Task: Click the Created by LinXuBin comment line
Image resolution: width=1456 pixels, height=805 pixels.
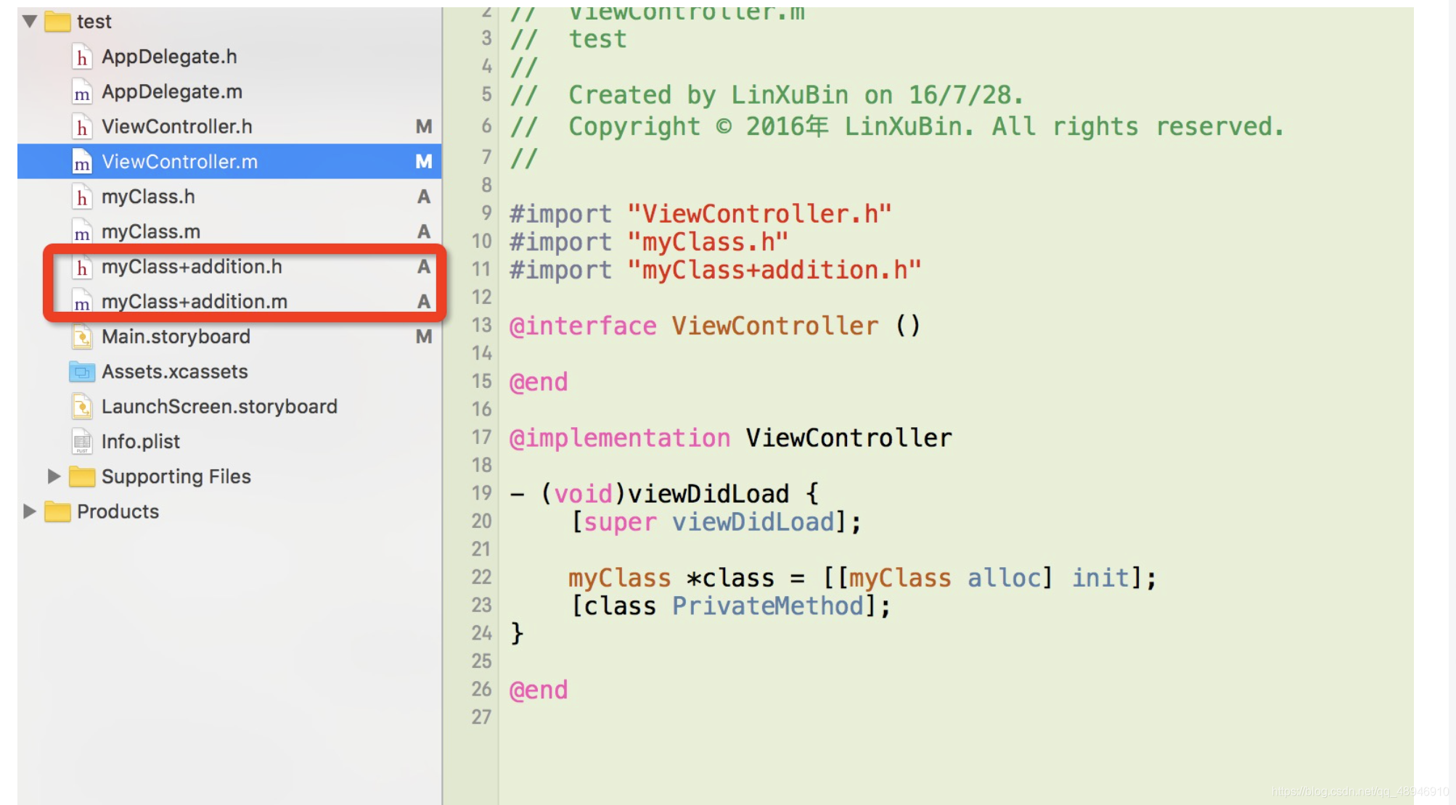Action: coord(766,95)
